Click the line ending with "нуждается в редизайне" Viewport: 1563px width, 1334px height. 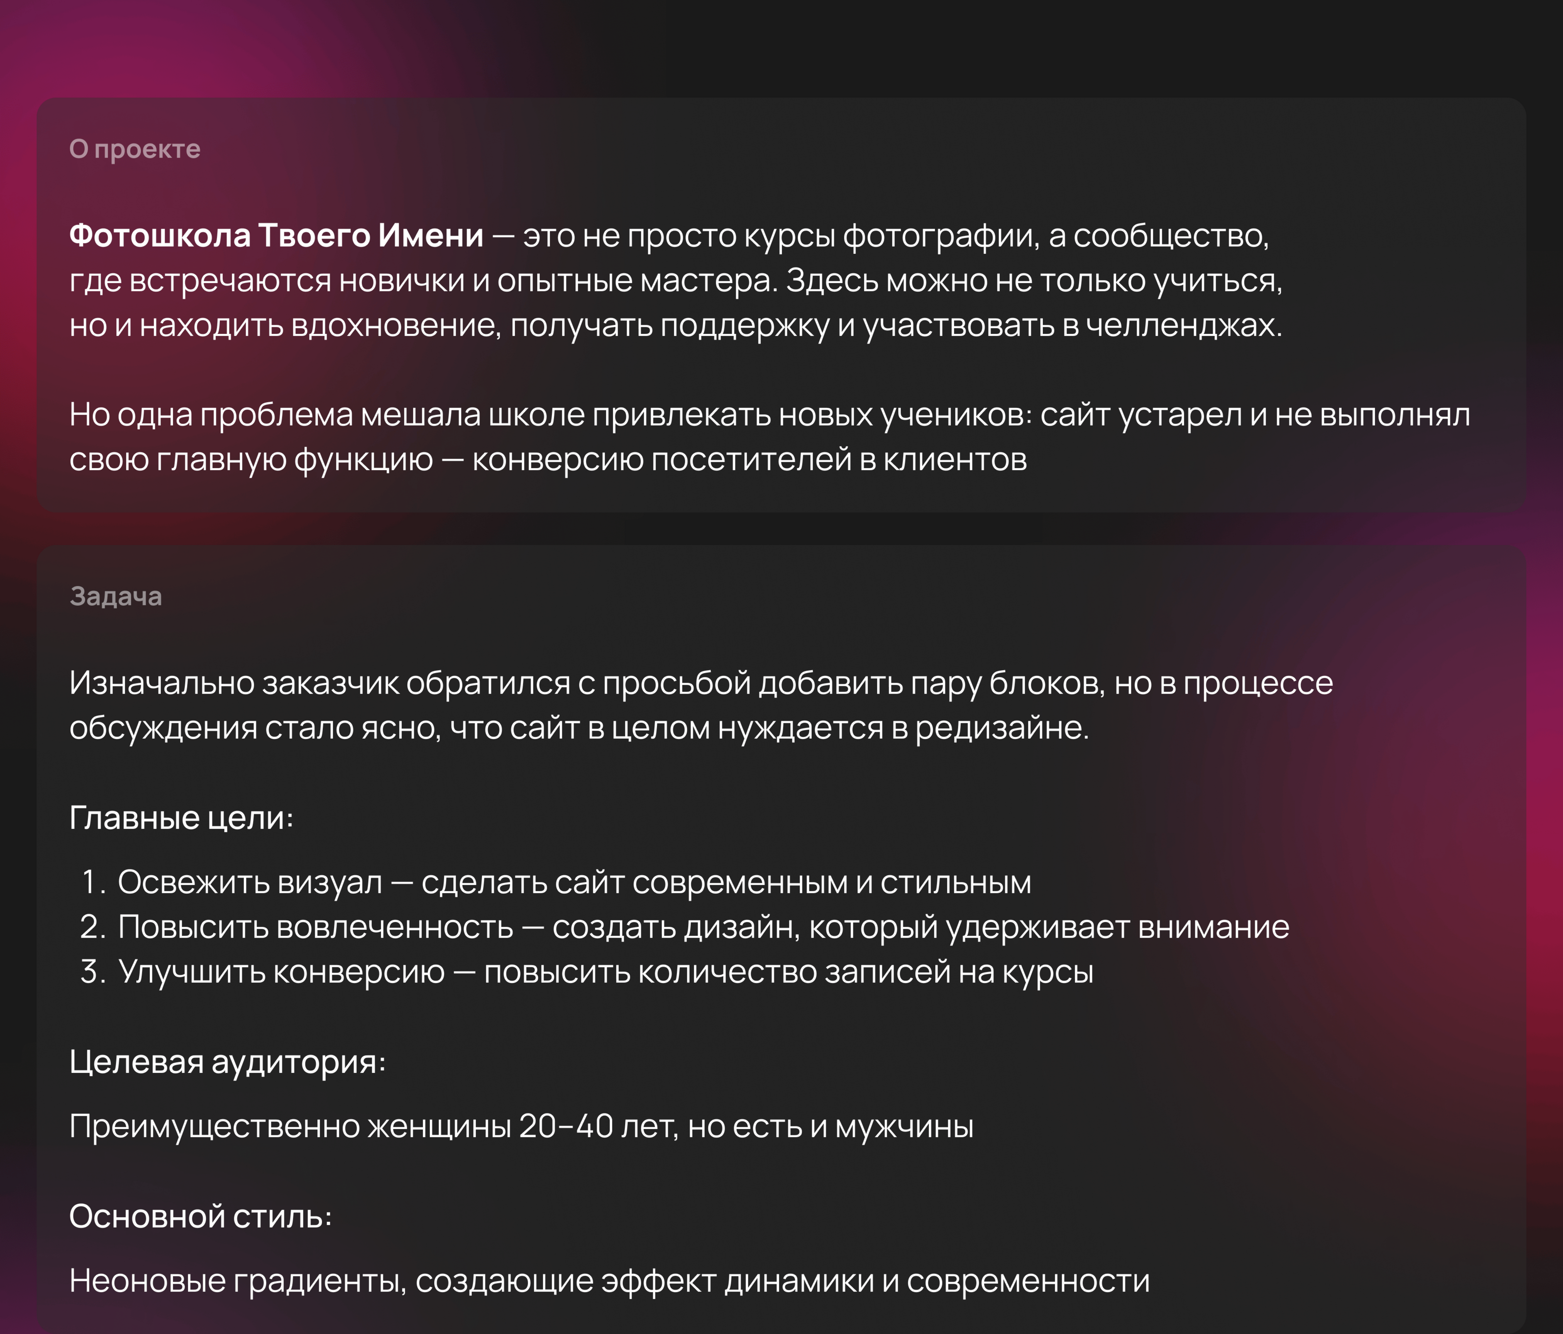click(579, 728)
